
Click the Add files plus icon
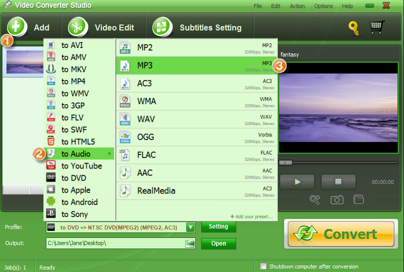click(17, 27)
